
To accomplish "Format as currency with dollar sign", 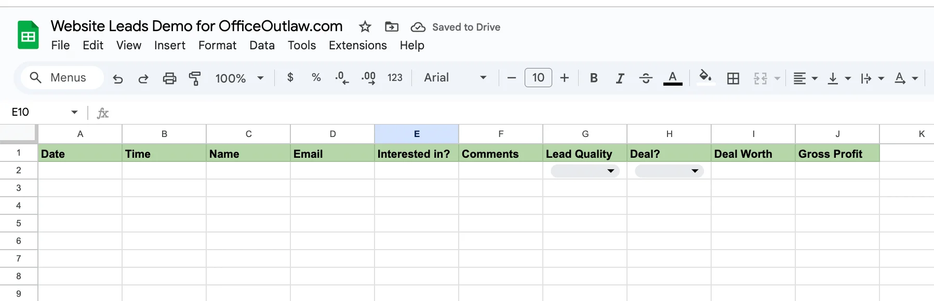I will click(290, 77).
